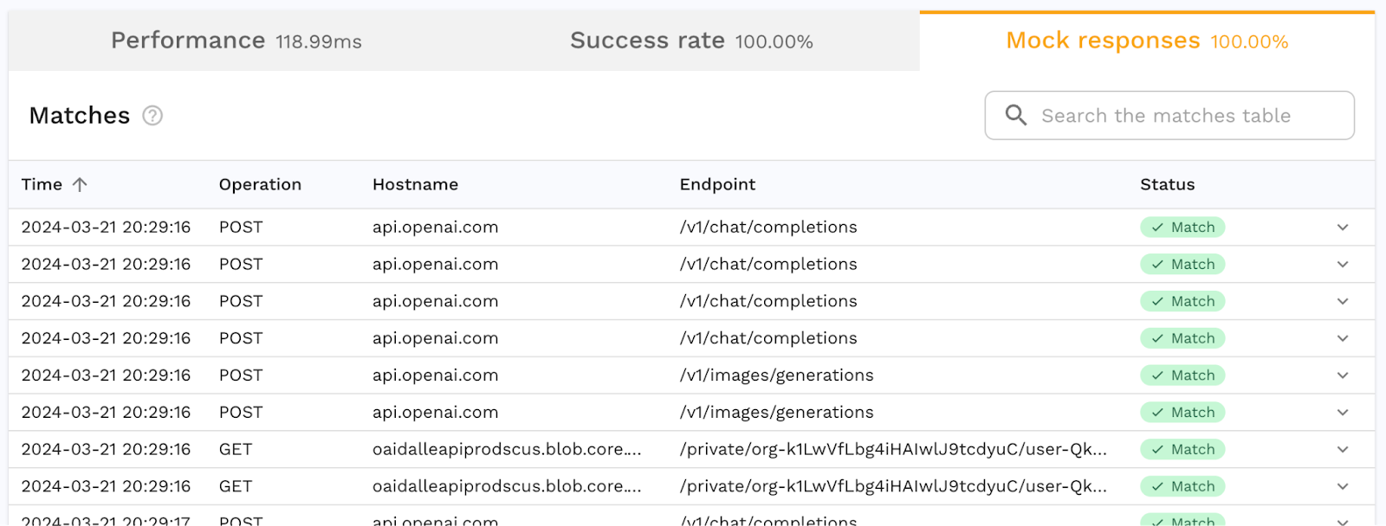
Task: Expand the first GET oaidalleapiprodscus row chevron
Action: tap(1343, 450)
